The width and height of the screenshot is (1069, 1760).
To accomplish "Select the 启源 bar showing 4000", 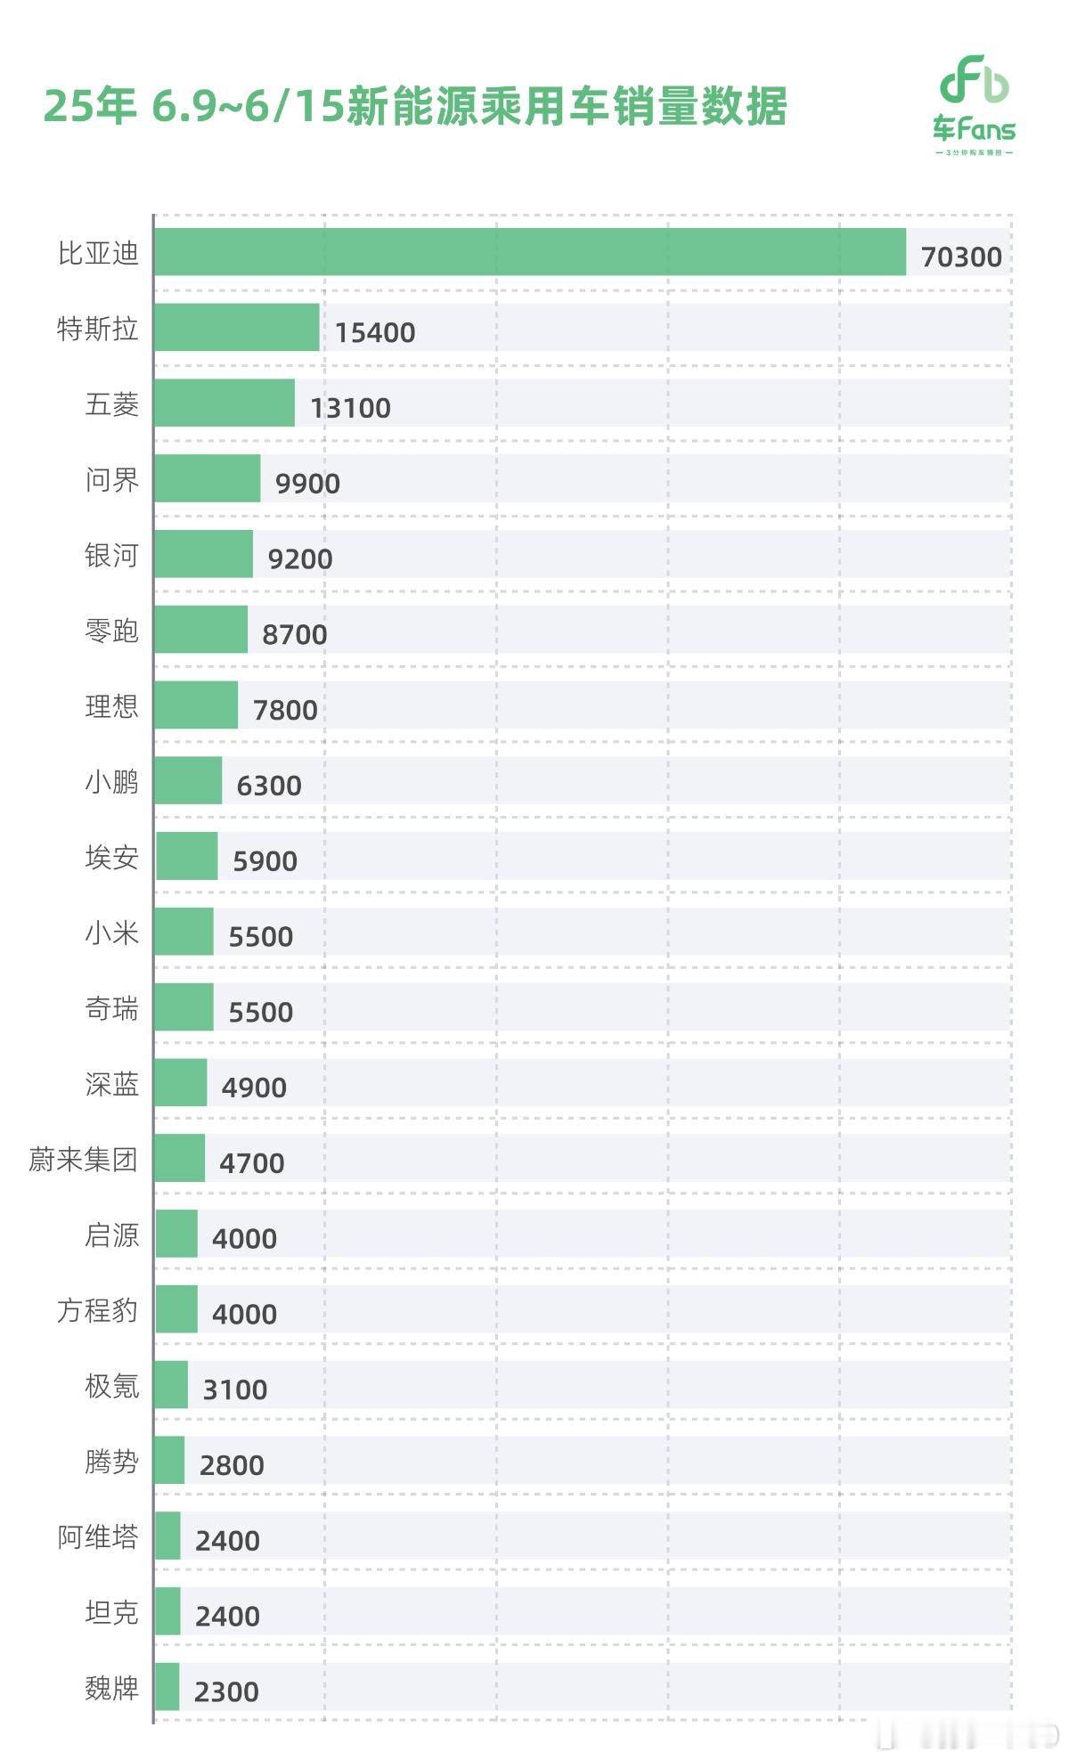I will click(x=176, y=1234).
